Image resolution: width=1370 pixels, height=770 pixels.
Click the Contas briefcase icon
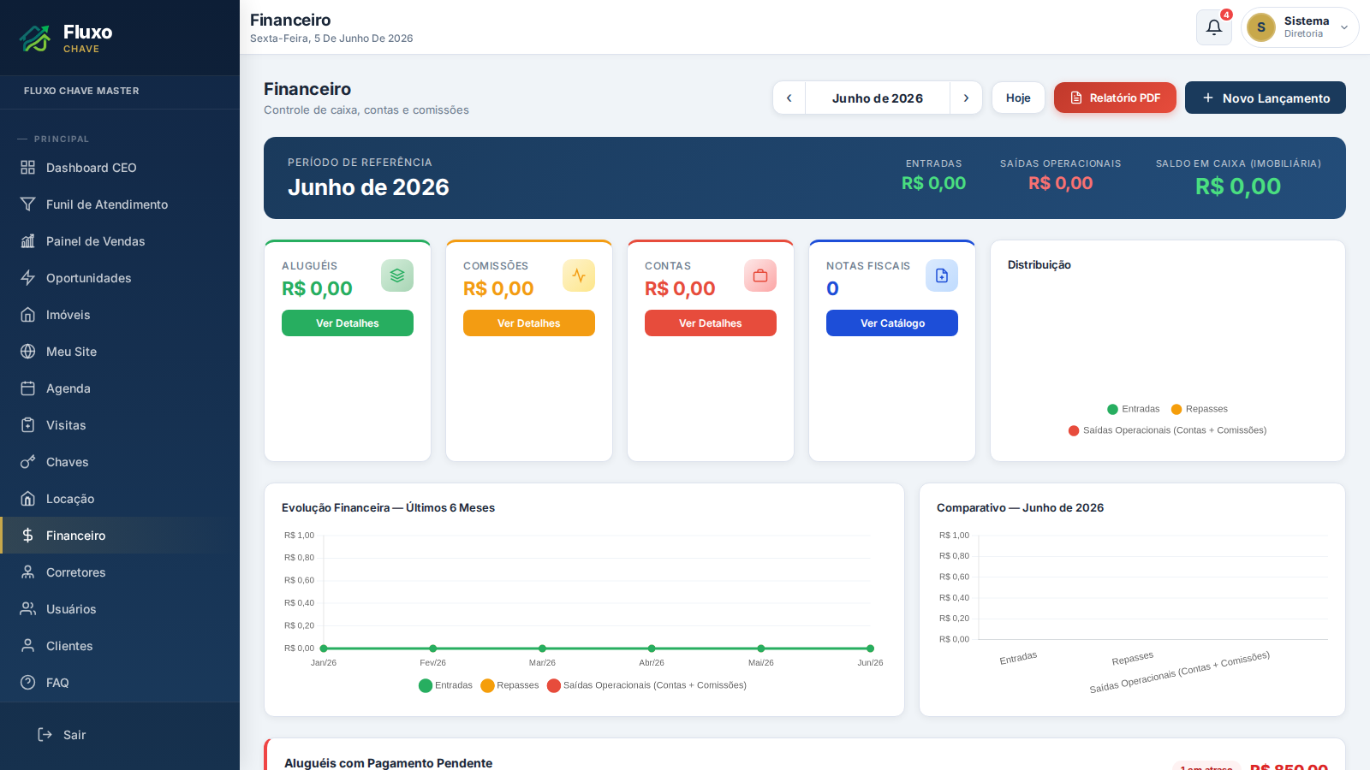[x=760, y=275]
